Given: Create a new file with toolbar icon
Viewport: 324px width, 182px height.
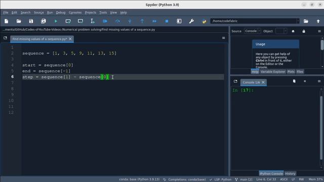Looking at the screenshot, I should click(x=7, y=21).
